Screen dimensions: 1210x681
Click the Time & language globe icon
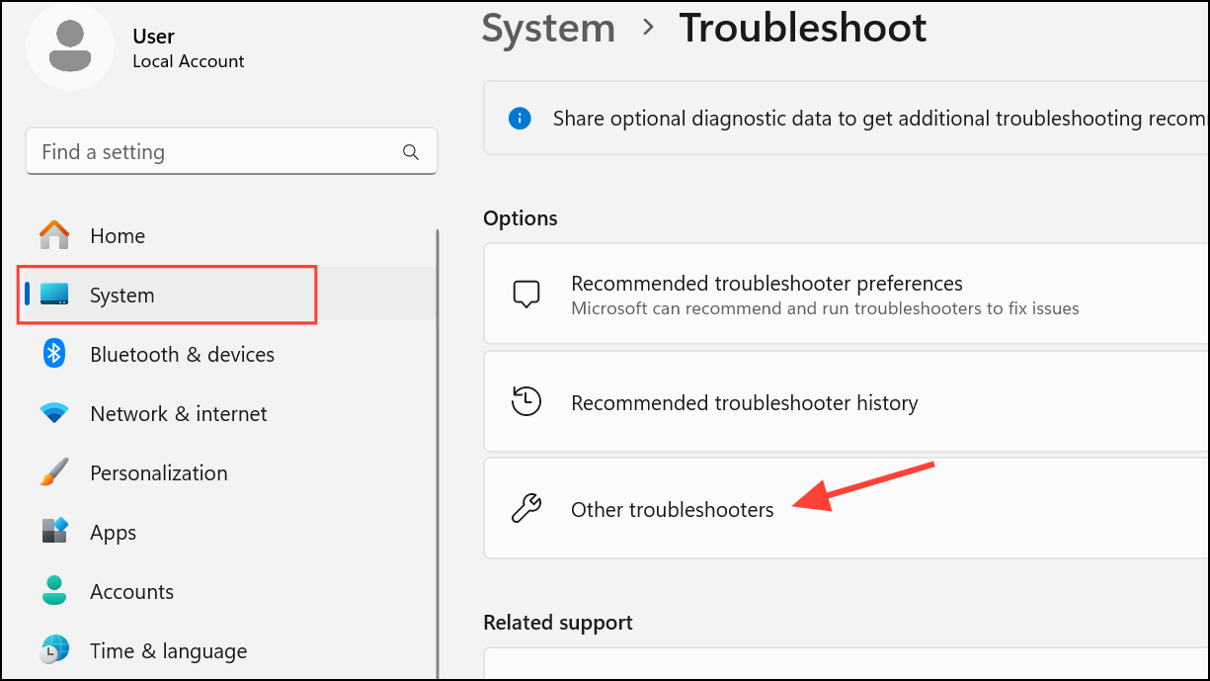(54, 650)
